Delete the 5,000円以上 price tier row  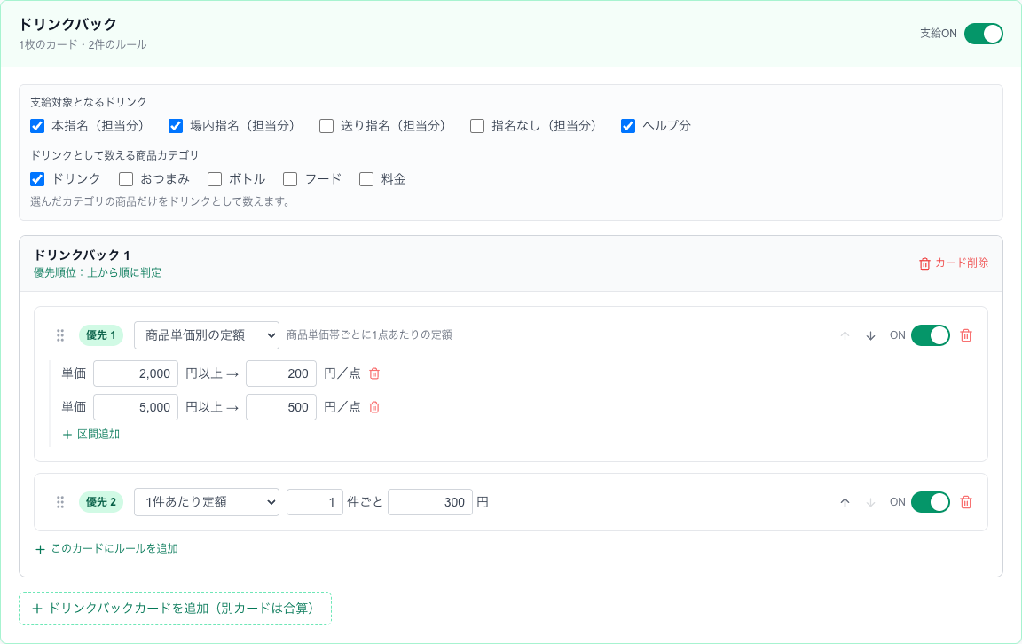374,407
